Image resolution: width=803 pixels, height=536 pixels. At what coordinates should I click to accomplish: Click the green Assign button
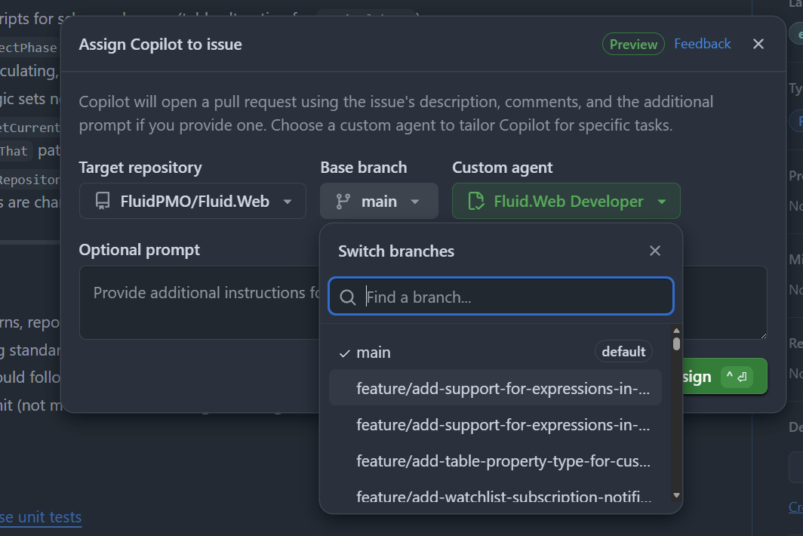click(725, 376)
